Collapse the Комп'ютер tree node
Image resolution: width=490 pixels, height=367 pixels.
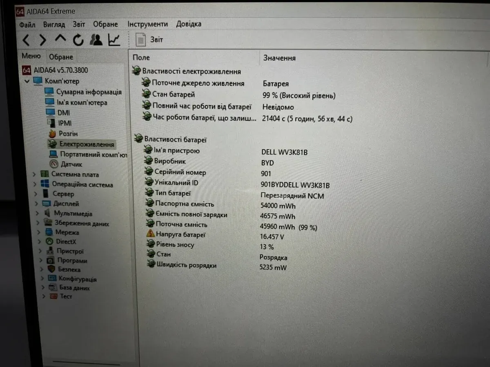pyautogui.click(x=27, y=81)
